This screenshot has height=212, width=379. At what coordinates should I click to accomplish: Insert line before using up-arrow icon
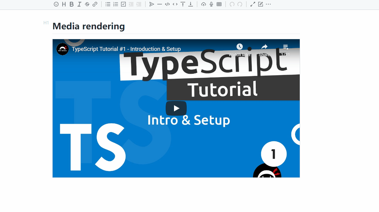click(183, 4)
